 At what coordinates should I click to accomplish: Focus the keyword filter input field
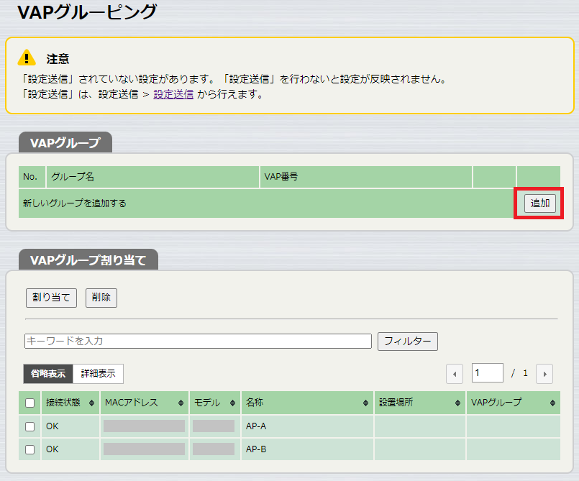(x=198, y=341)
